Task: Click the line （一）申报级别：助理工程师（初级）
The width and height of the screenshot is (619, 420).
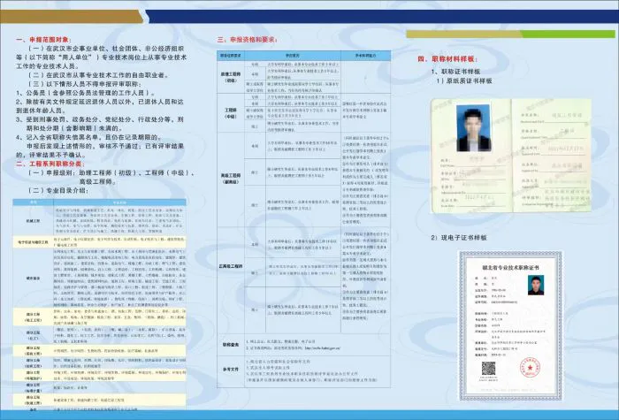Action: pos(111,173)
